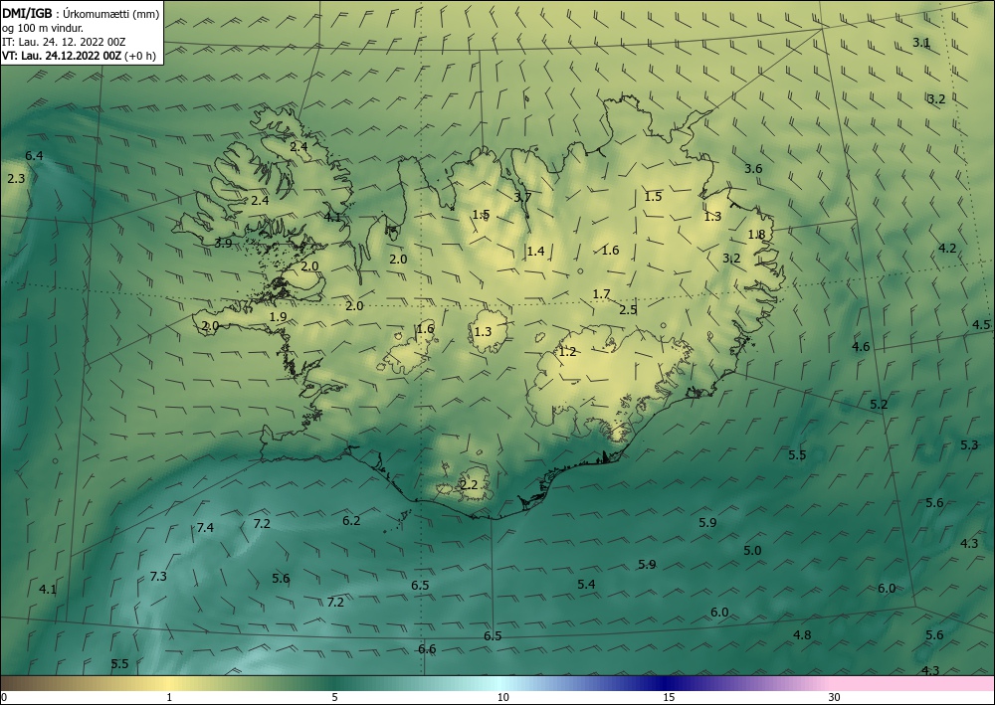Click the 6.2 value label
995x705 pixels.
[351, 521]
